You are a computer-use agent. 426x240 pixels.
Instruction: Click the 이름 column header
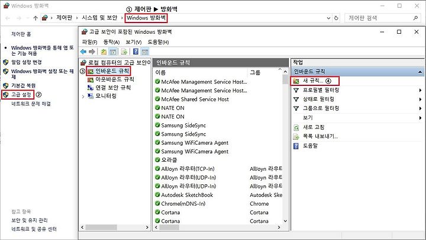[160, 73]
